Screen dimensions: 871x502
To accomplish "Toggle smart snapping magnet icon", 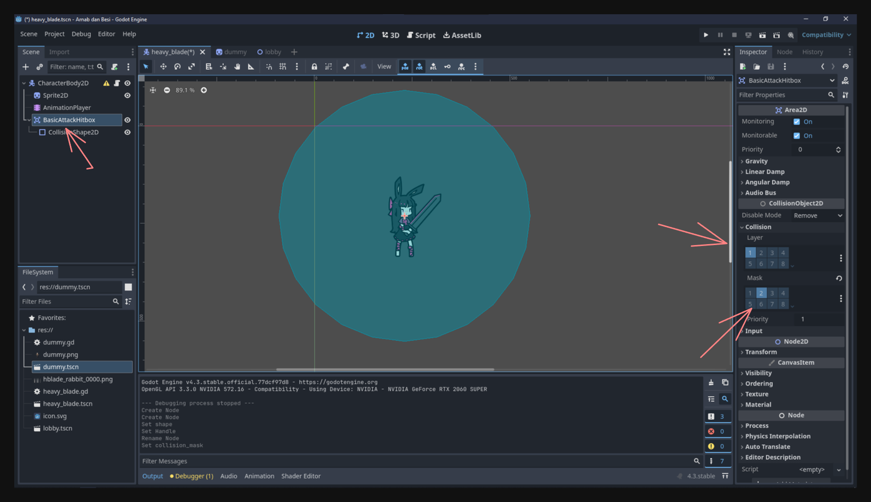I will tap(269, 66).
